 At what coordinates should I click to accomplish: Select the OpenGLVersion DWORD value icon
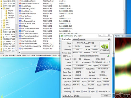[20, 11]
